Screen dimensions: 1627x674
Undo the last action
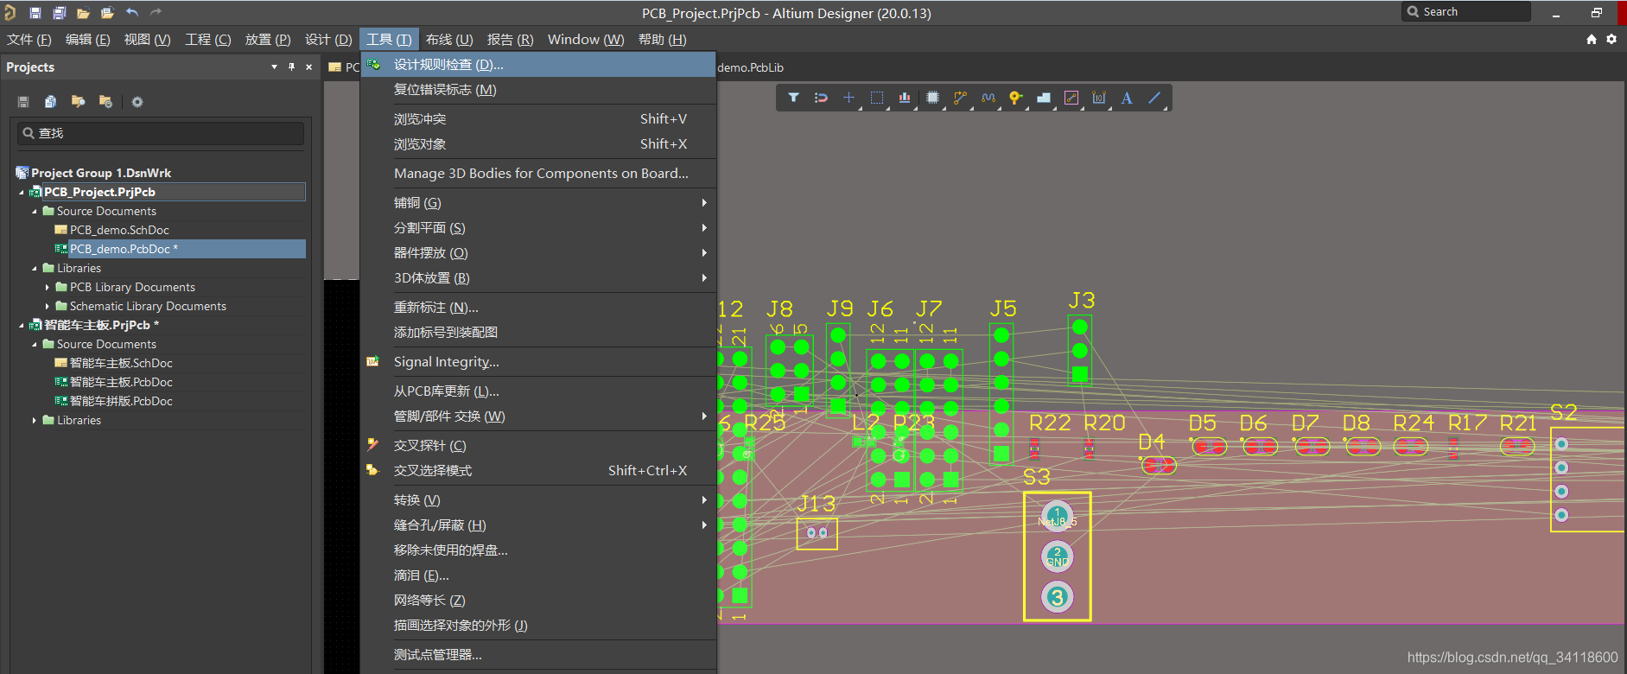[x=132, y=12]
